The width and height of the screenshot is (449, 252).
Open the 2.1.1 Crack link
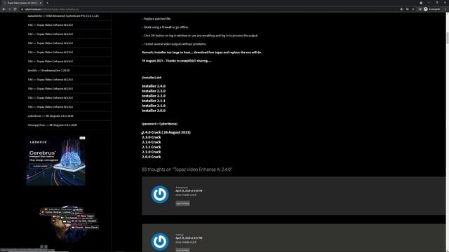click(x=152, y=147)
